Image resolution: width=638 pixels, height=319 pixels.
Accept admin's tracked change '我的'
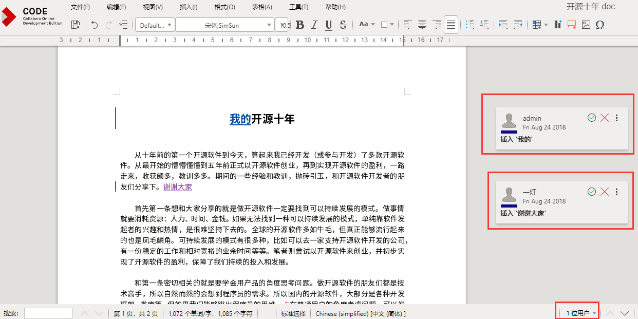[592, 118]
